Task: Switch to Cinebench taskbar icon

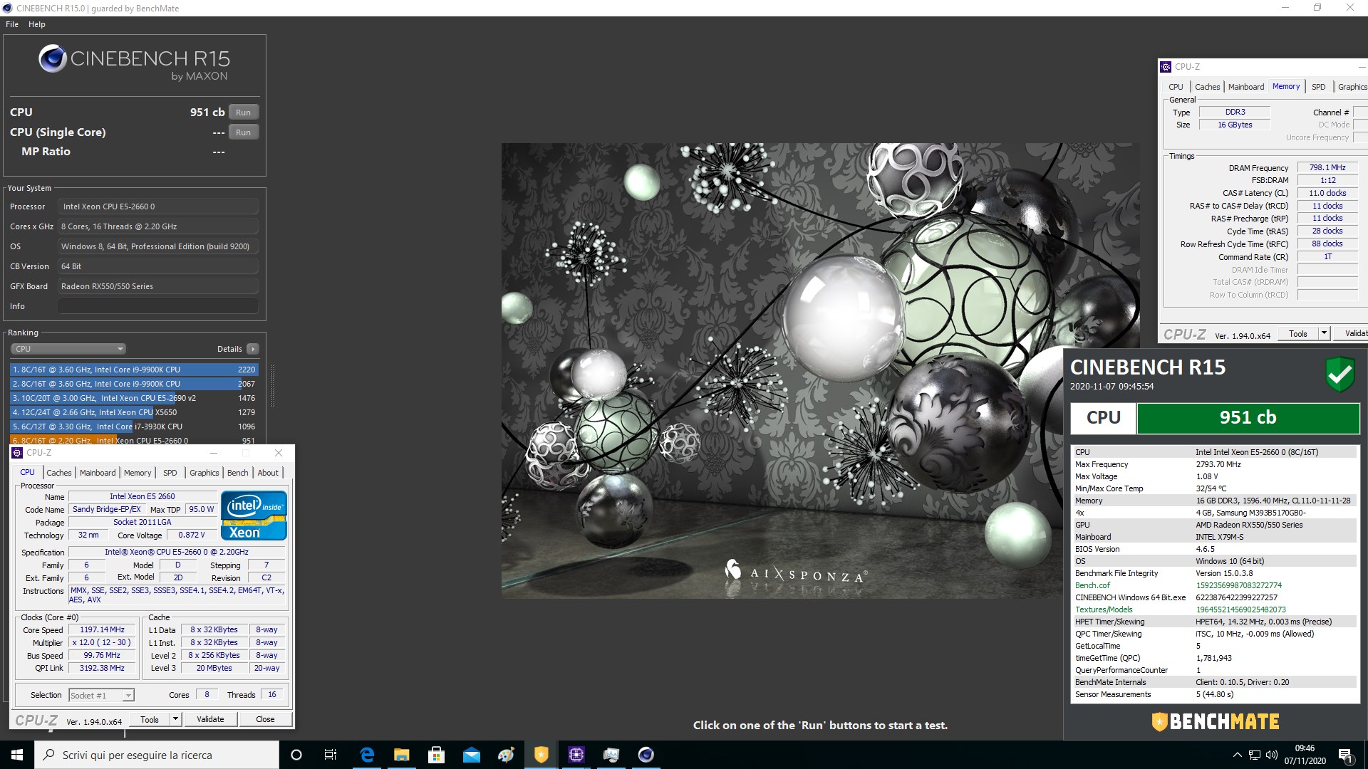Action: click(x=646, y=755)
